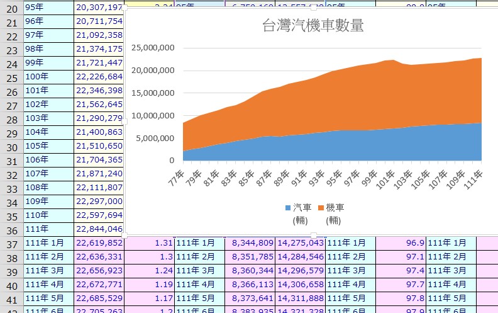The image size is (498, 313).
Task: Click the chart title 台灣汽機車數量
Action: [x=313, y=26]
